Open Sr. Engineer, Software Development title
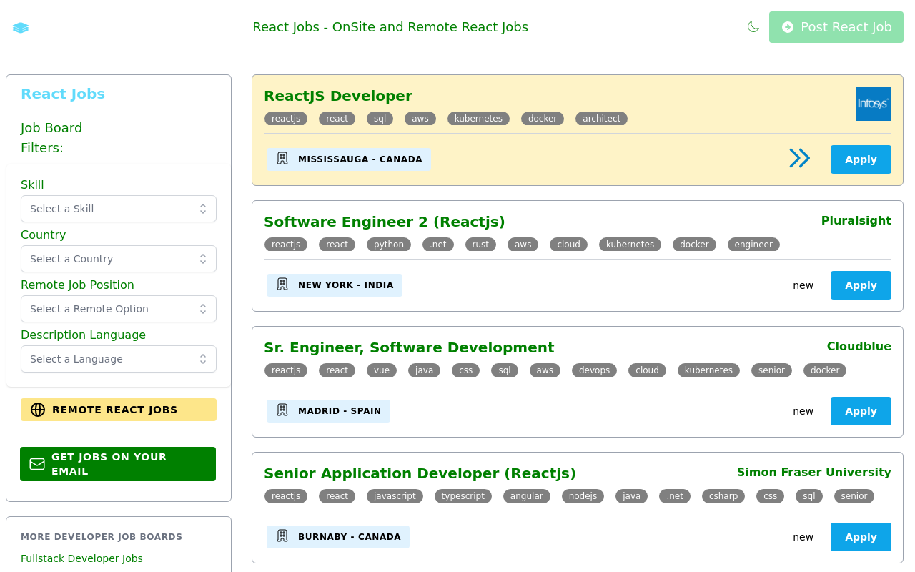 (x=409, y=347)
